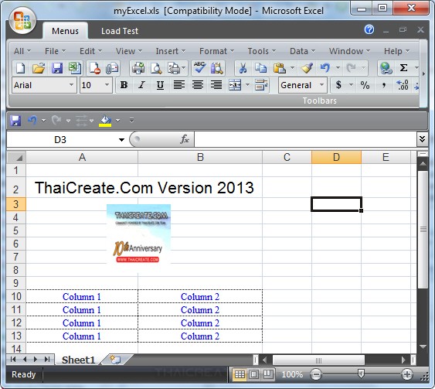This screenshot has width=435, height=389.
Task: Insert hyperlink globe icon
Action: pos(386,68)
